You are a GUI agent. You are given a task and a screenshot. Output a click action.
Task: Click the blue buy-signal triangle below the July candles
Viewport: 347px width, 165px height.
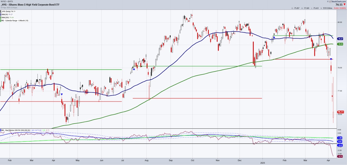tap(133, 69)
